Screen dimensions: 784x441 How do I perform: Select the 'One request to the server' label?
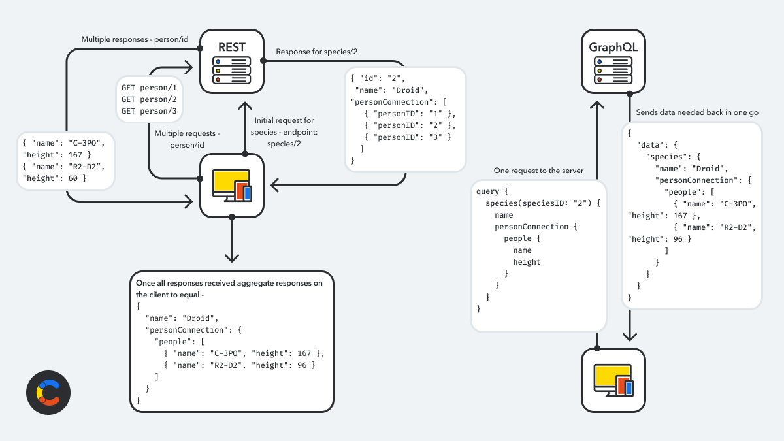539,171
